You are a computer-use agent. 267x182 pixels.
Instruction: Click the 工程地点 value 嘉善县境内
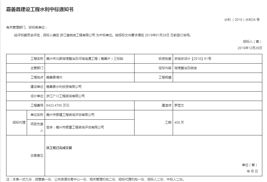click(x=54, y=78)
